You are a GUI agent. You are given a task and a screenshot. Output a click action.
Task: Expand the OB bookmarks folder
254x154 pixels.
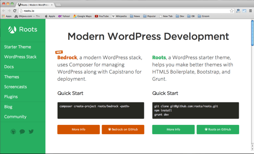click(x=191, y=16)
